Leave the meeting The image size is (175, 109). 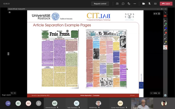166,4
